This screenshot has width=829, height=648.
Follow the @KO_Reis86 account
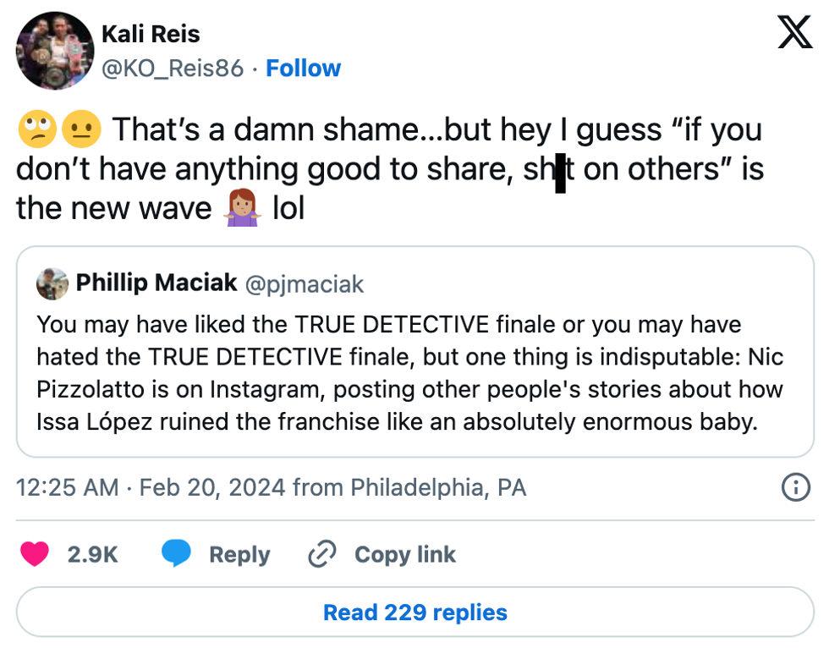coord(303,69)
